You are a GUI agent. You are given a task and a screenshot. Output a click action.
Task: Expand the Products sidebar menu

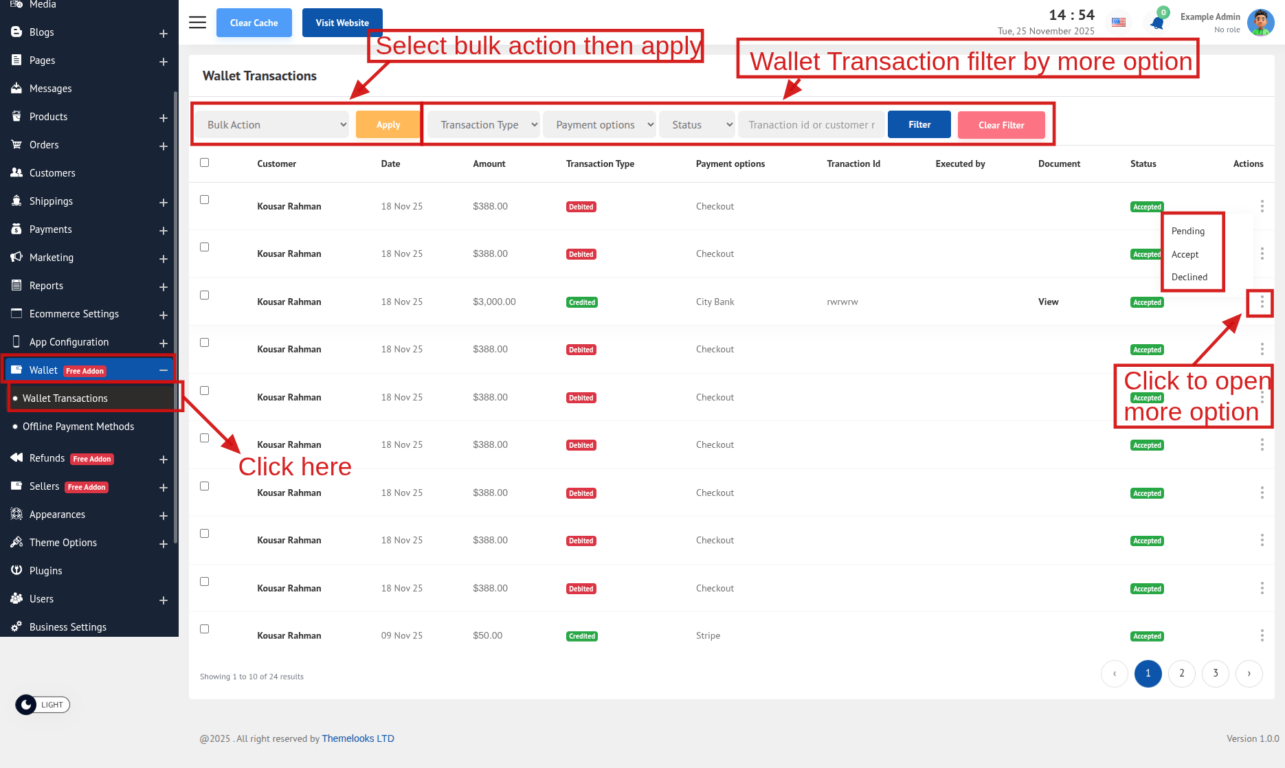pos(163,117)
